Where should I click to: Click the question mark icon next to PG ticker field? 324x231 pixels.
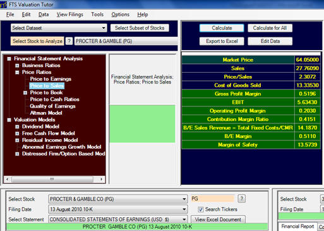pos(242,199)
